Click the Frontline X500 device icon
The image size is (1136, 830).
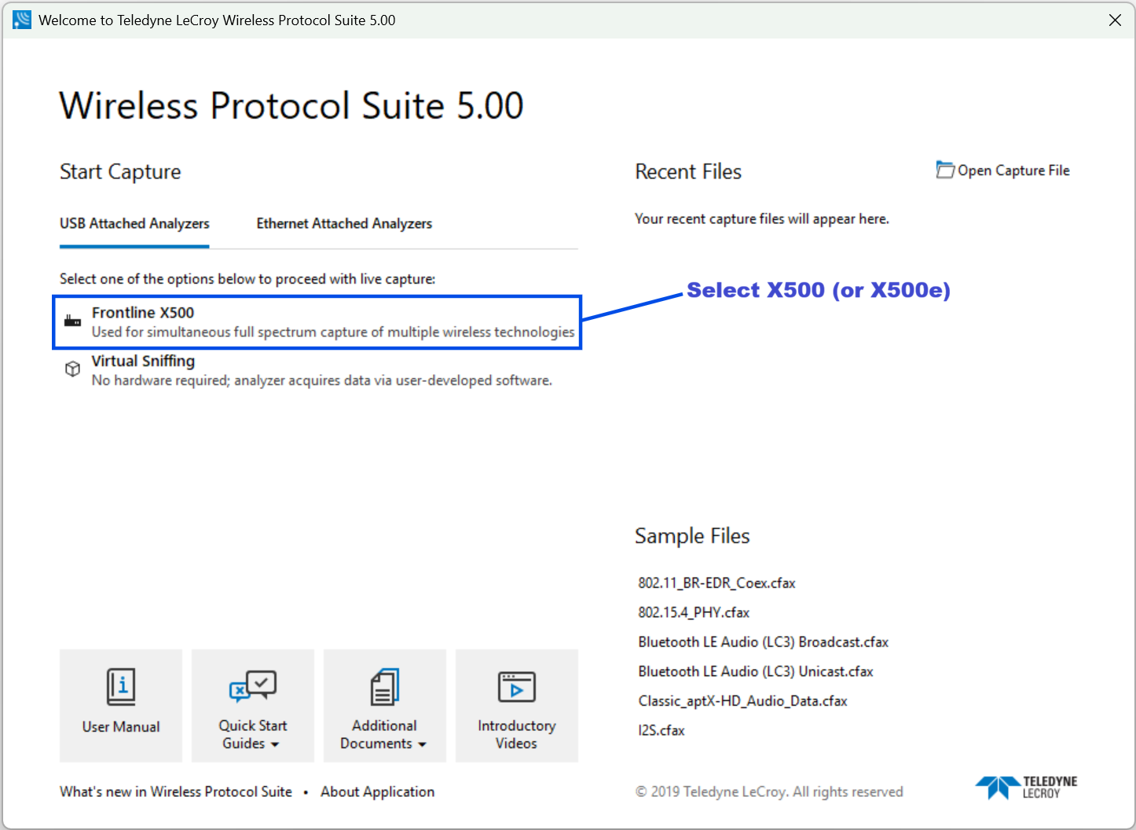coord(72,321)
